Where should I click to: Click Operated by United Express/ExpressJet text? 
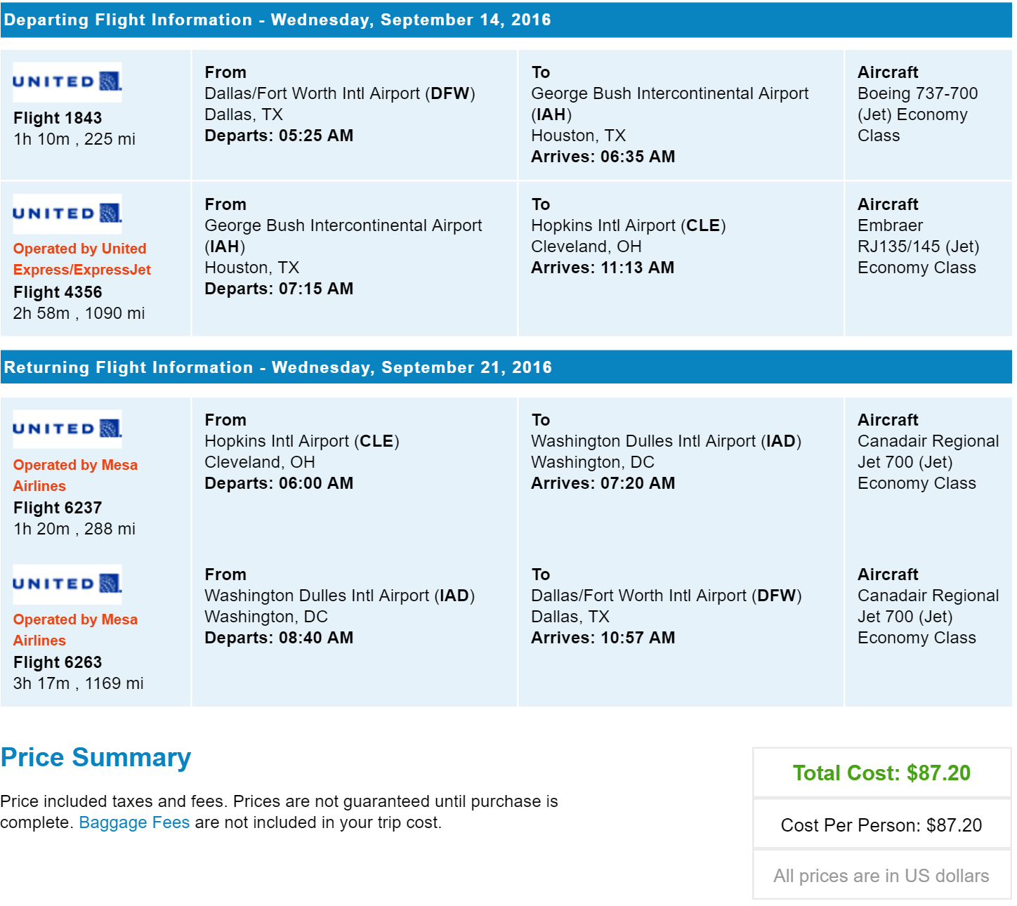pyautogui.click(x=82, y=259)
